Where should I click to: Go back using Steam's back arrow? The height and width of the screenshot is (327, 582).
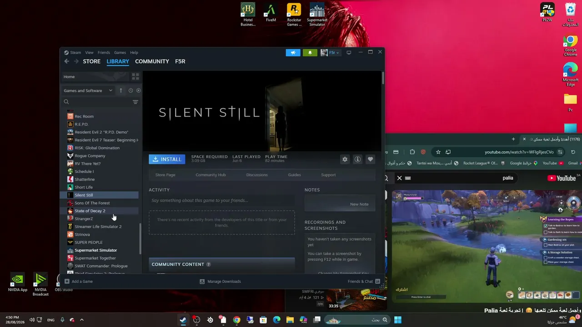(x=67, y=61)
